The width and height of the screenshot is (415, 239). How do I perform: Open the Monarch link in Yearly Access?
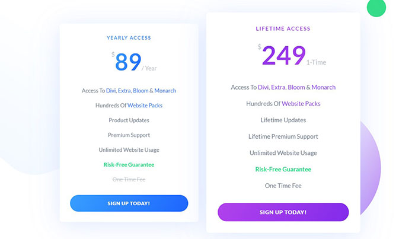[165, 91]
